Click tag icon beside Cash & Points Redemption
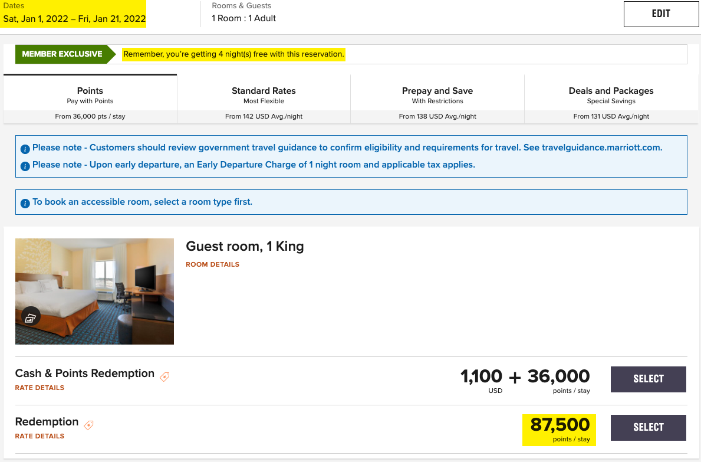 [164, 376]
